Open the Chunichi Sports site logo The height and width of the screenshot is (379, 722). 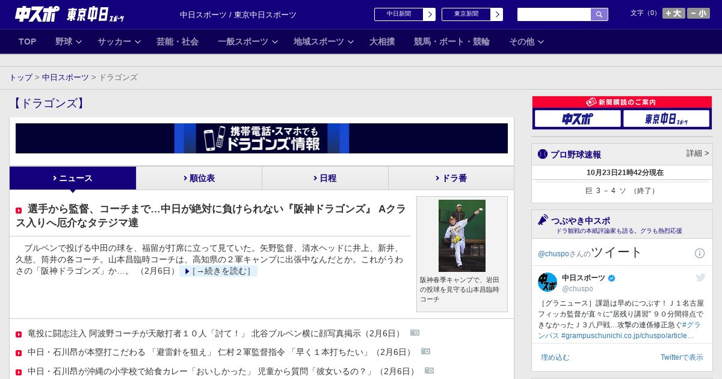pos(37,14)
